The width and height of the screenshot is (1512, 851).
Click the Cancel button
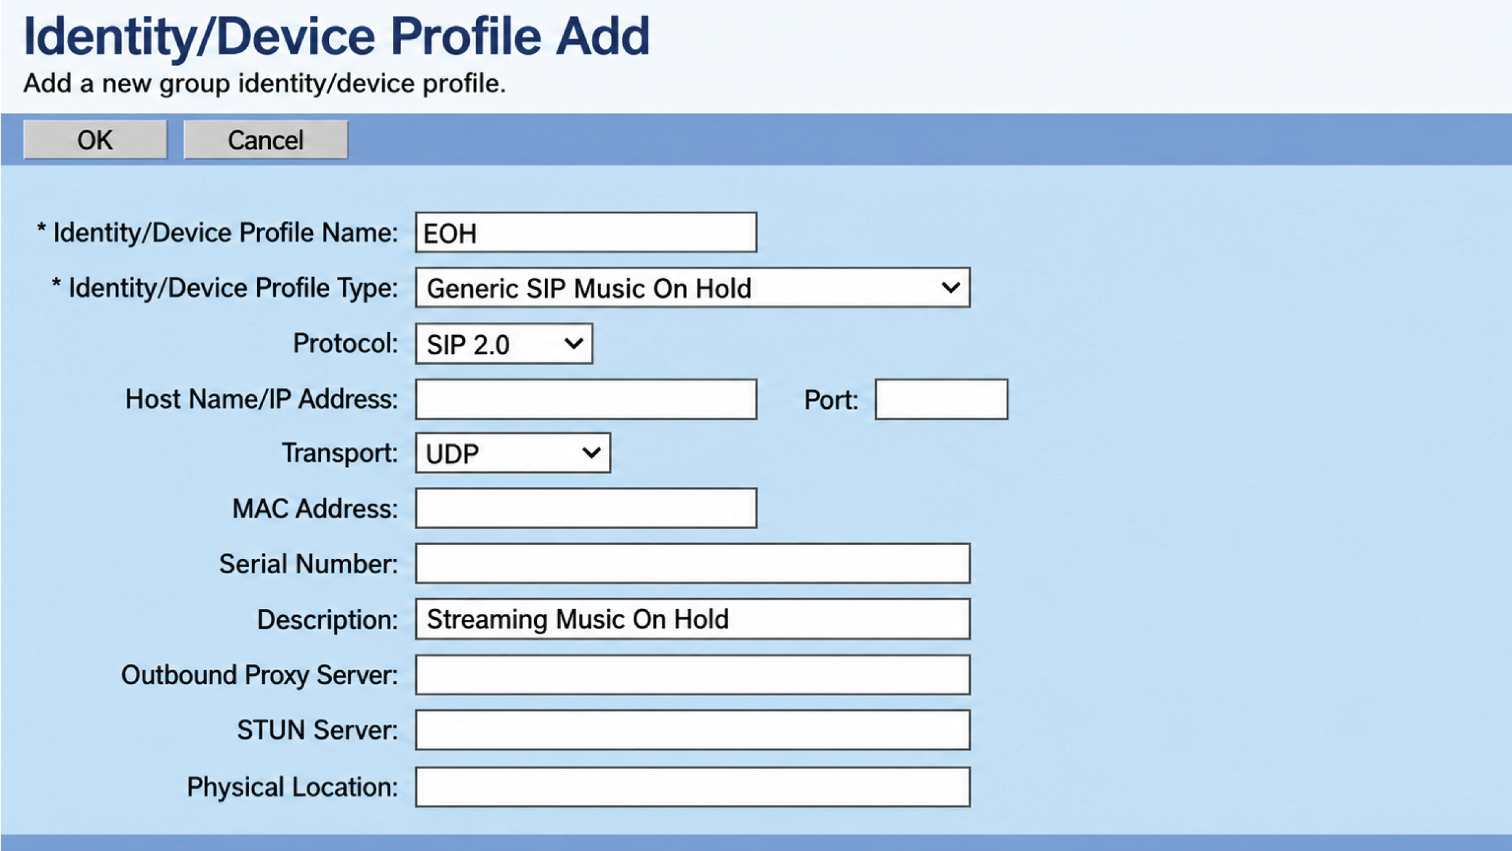[x=266, y=140]
